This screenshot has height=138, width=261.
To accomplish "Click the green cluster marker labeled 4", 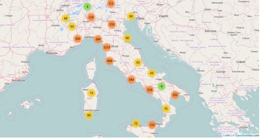I will click(x=87, y=7).
